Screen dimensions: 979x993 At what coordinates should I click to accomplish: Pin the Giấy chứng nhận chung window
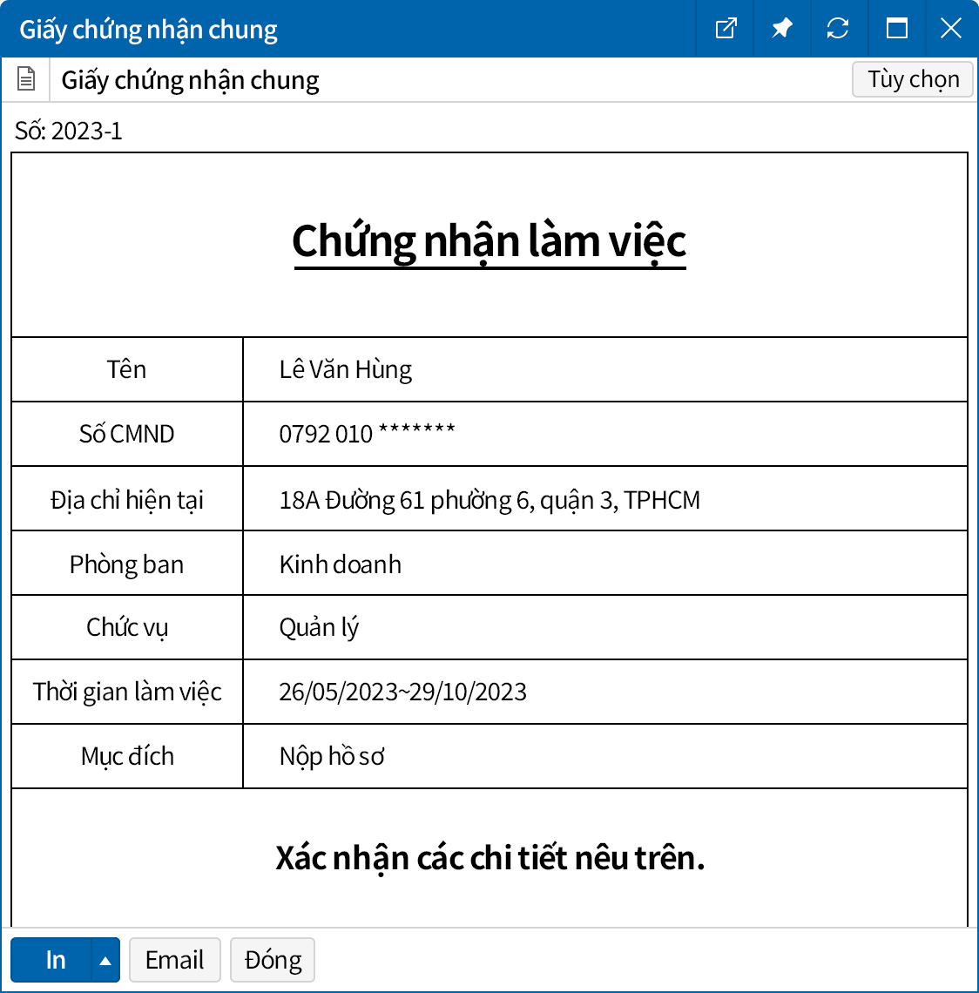pyautogui.click(x=782, y=29)
